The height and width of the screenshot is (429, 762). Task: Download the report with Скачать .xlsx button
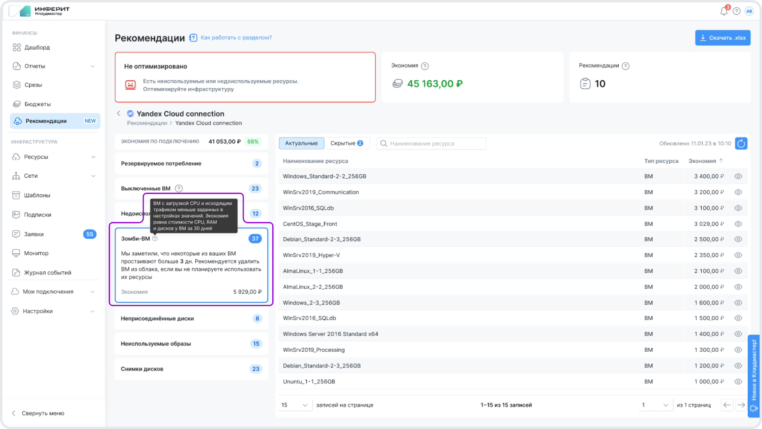tap(722, 38)
